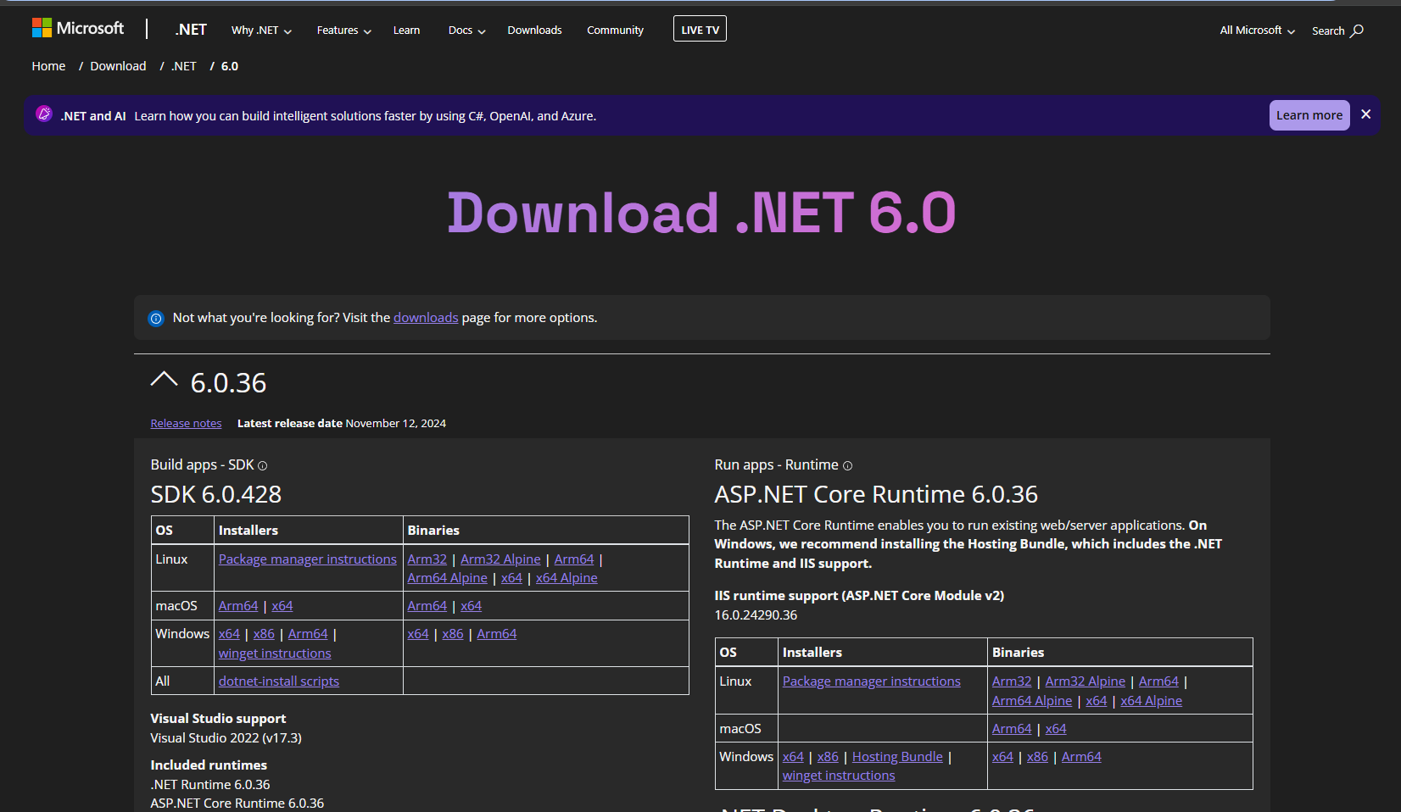Download SDK Windows x86 installer

point(264,634)
